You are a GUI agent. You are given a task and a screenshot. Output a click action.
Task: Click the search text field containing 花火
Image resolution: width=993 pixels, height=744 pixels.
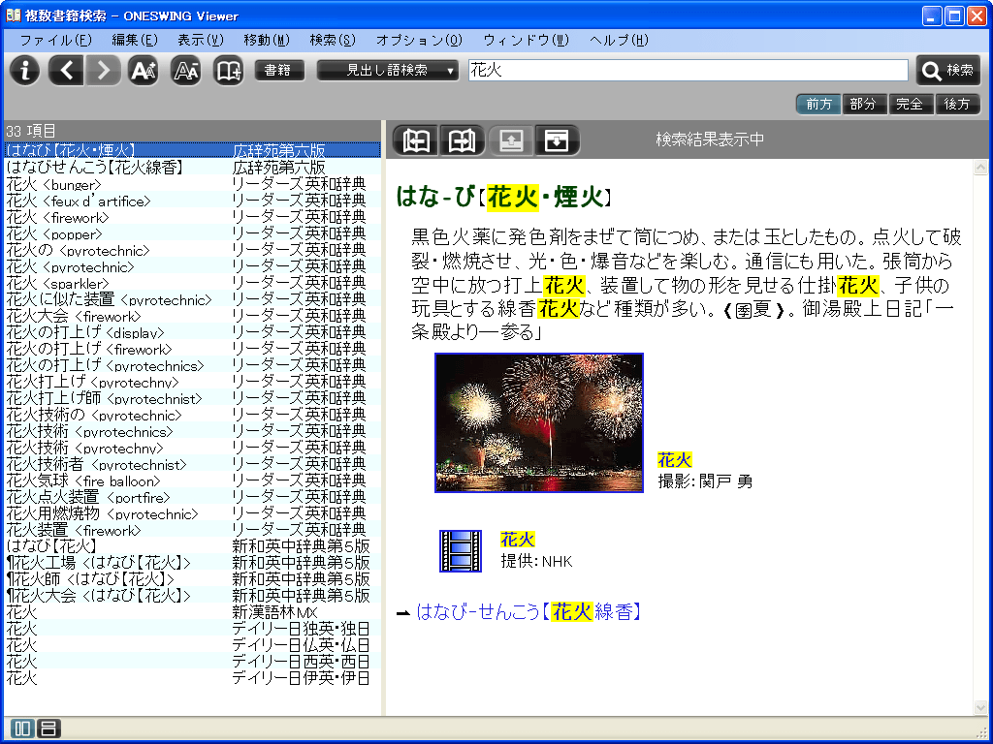(689, 70)
